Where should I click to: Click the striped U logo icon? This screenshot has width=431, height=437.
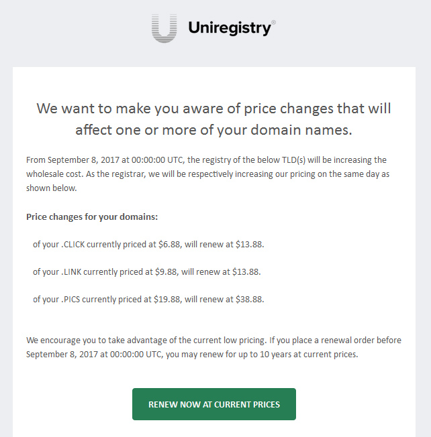164,28
